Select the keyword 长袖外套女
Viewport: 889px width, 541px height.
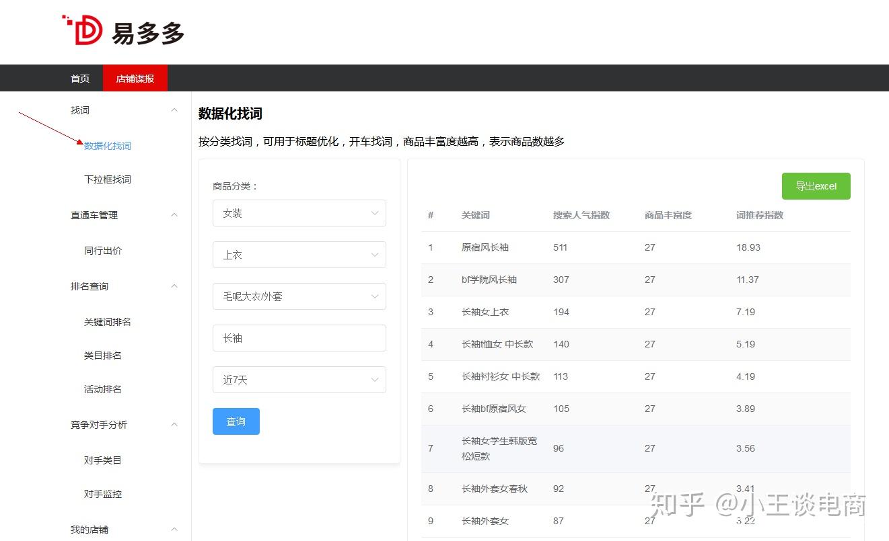[485, 521]
